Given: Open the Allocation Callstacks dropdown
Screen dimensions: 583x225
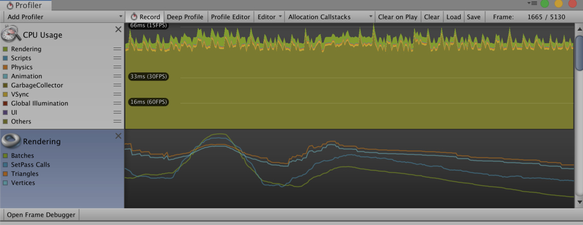Looking at the screenshot, I should [x=330, y=17].
